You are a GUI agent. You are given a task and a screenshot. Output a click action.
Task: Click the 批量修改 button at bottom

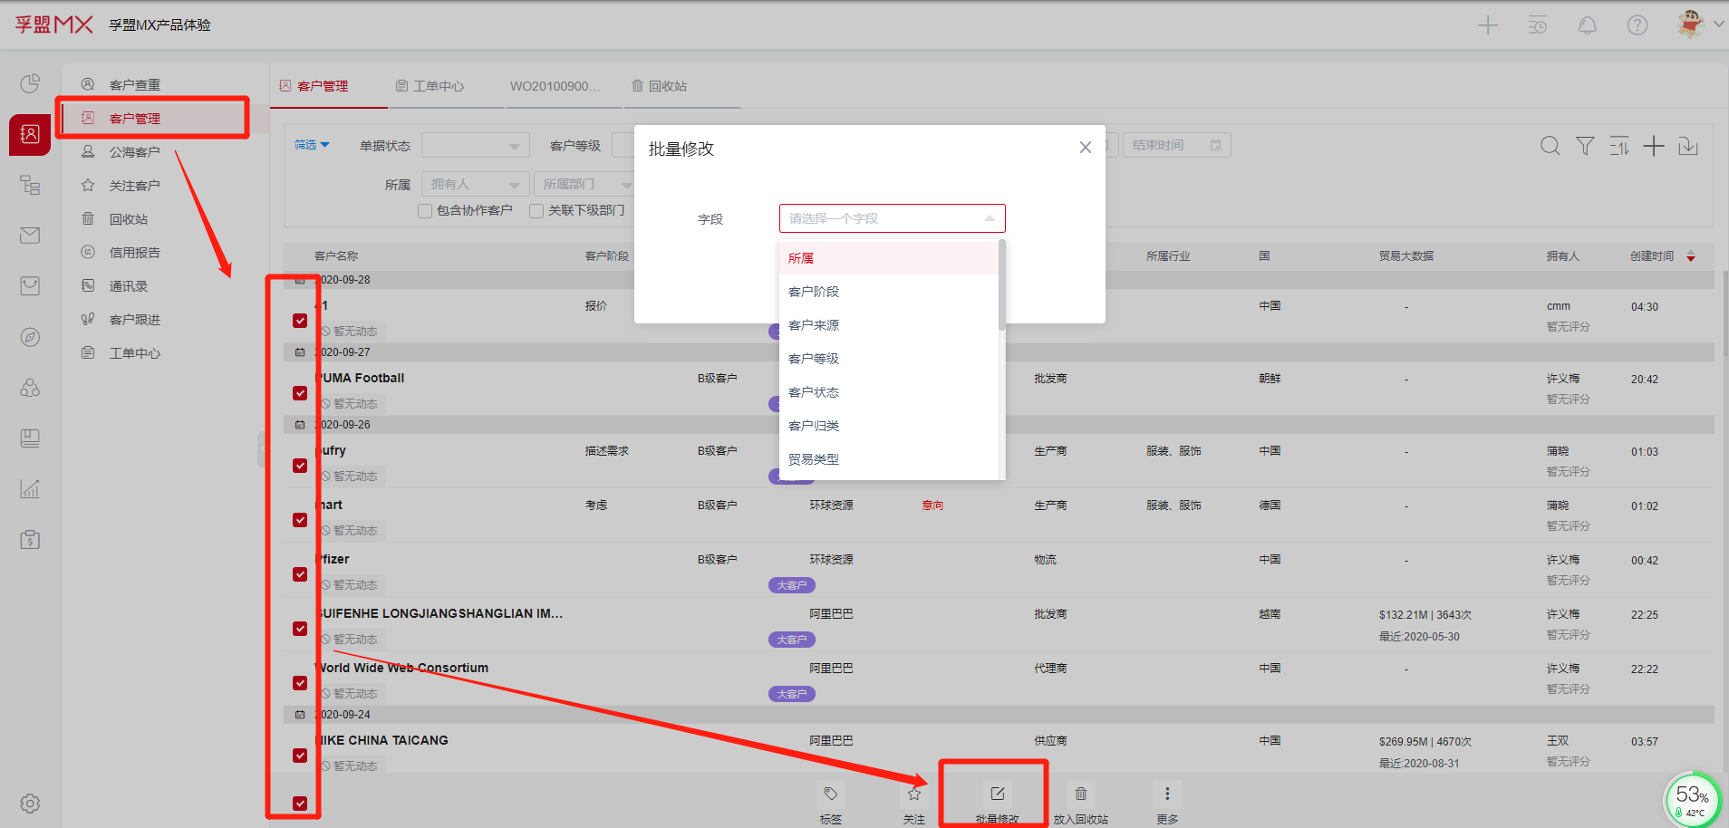[x=997, y=801]
